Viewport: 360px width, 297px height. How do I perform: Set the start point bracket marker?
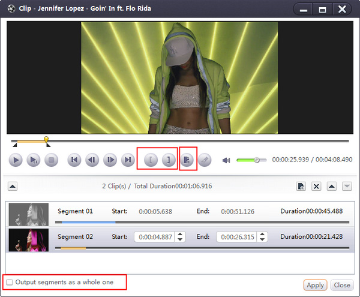click(x=150, y=160)
